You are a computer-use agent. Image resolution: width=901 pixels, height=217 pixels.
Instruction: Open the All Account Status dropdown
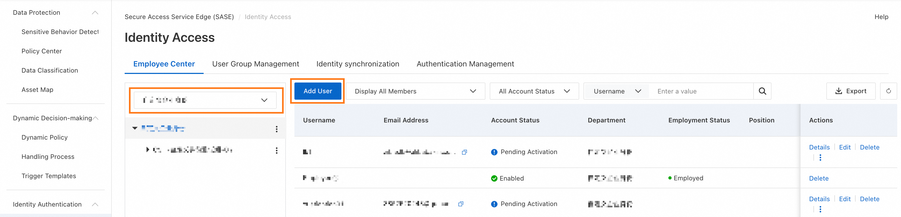[534, 91]
